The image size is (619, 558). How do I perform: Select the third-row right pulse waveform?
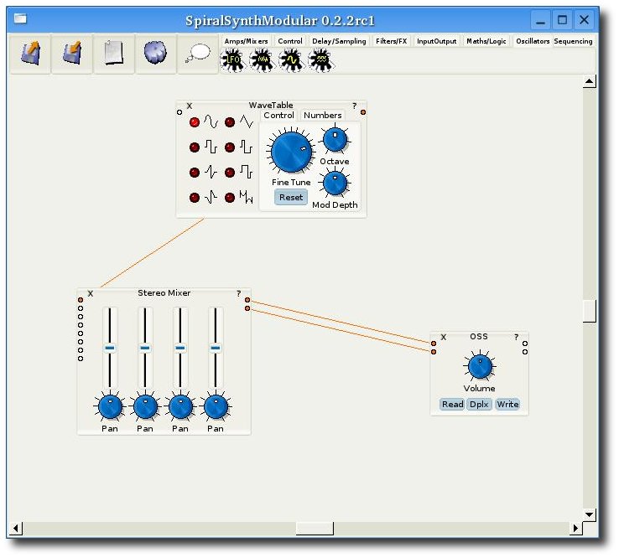[x=230, y=173]
